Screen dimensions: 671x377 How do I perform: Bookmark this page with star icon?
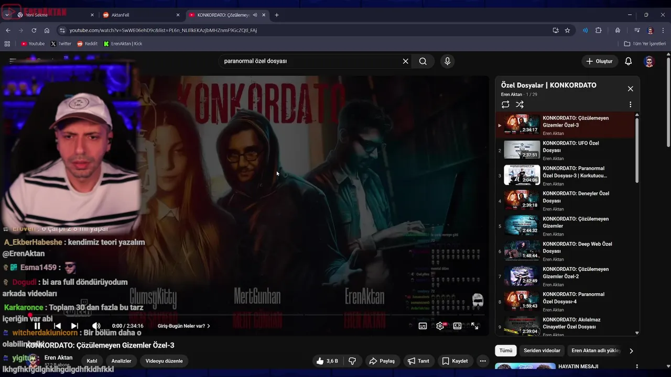point(567,30)
